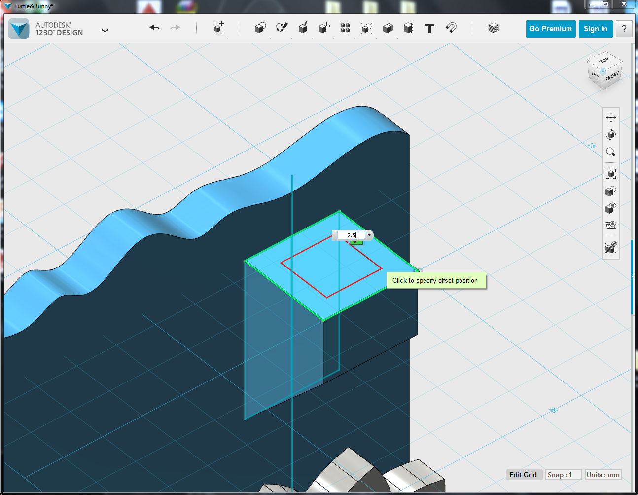Click the offset value input field
638x495 pixels.
pyautogui.click(x=351, y=235)
